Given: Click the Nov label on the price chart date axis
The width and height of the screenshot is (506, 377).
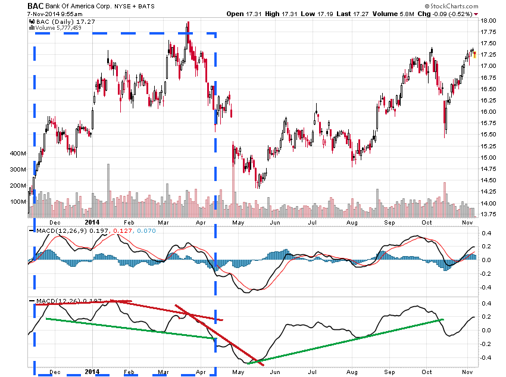Looking at the screenshot, I should tap(467, 222).
